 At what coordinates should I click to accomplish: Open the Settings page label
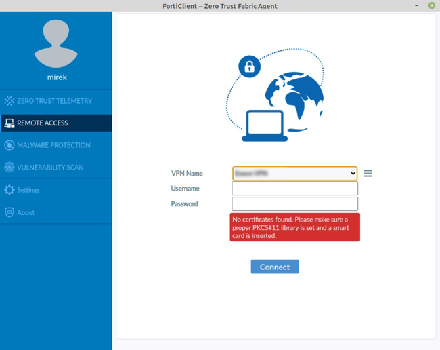click(x=28, y=190)
